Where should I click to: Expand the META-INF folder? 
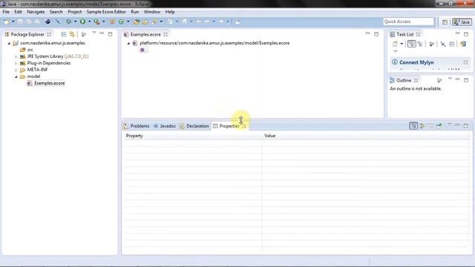click(16, 70)
